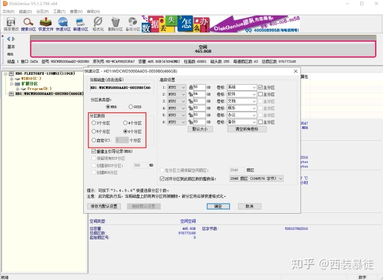
Task: Click the DiskGenius data-recovery banner ad
Action: pyautogui.click(x=221, y=24)
